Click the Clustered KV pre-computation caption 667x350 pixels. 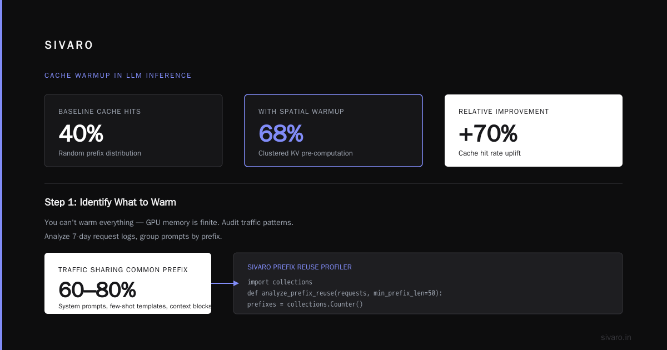click(306, 153)
